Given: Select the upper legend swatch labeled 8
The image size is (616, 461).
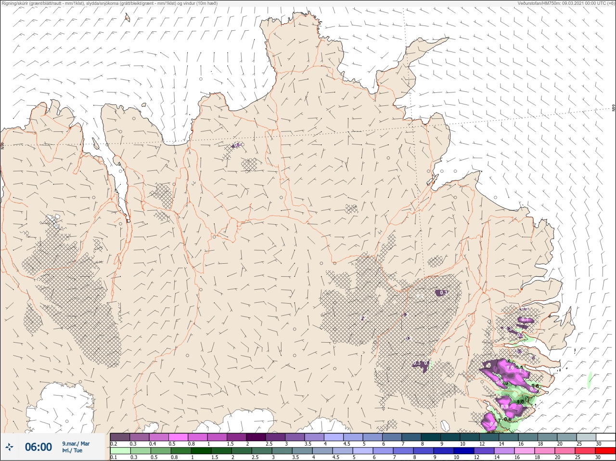Looking at the screenshot, I should tap(431, 437).
